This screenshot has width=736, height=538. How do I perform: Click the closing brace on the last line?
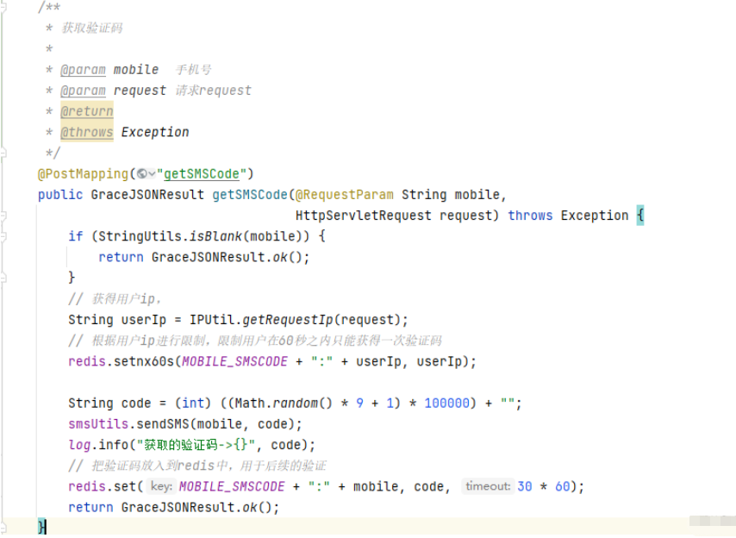coord(41,527)
